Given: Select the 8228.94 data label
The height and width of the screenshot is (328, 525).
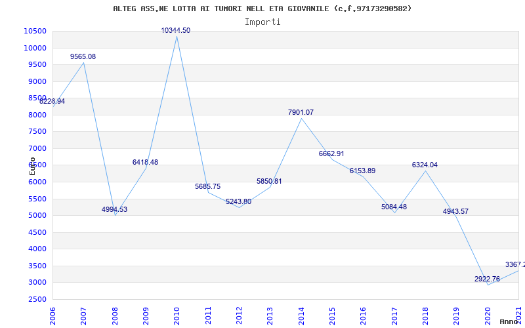Looking at the screenshot, I should coord(52,102).
